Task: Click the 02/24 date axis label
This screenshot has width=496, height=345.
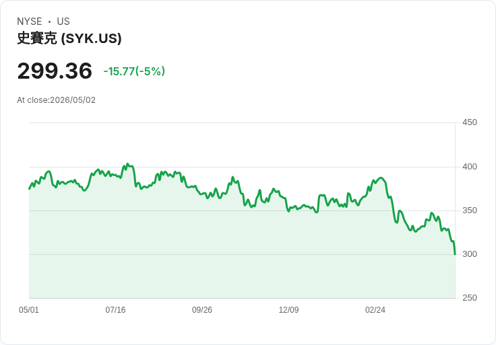Action: click(375, 309)
